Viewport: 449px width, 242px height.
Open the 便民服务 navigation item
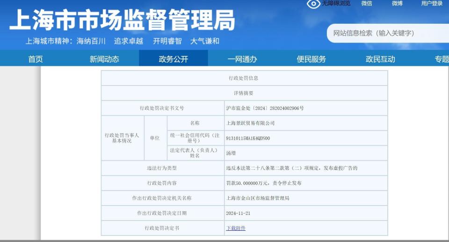click(x=311, y=59)
